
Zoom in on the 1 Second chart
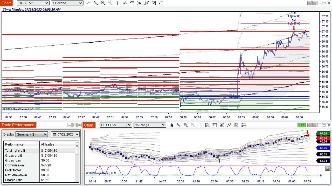pyautogui.click(x=103, y=3)
